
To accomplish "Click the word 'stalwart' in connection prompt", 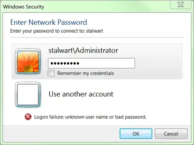I will (94, 31).
